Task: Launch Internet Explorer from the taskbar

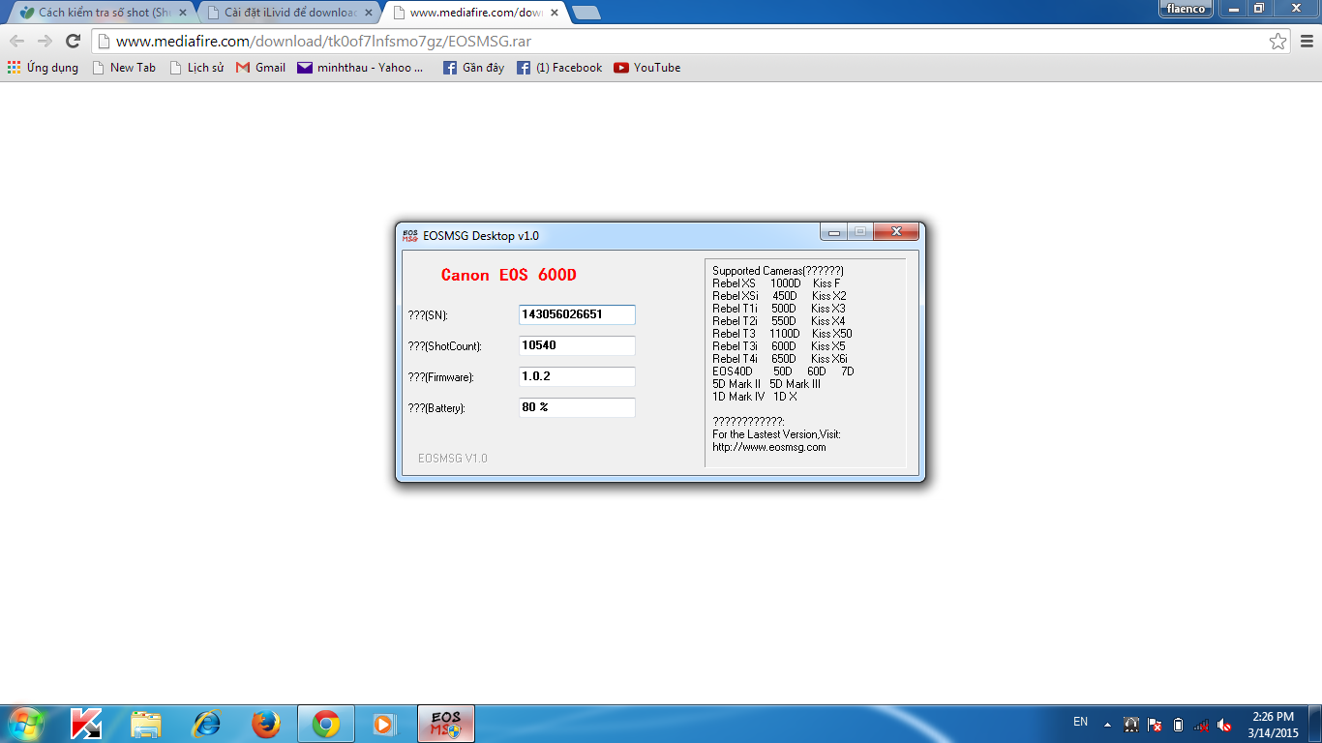Action: click(x=206, y=724)
